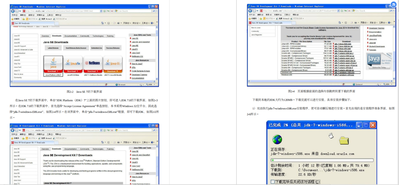399x185 pixels.
Task: Click the Student Developers link
Action: point(377,46)
